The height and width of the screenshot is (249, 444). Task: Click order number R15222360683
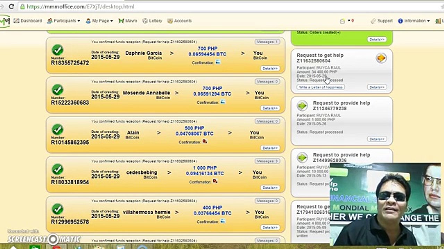pos(70,103)
